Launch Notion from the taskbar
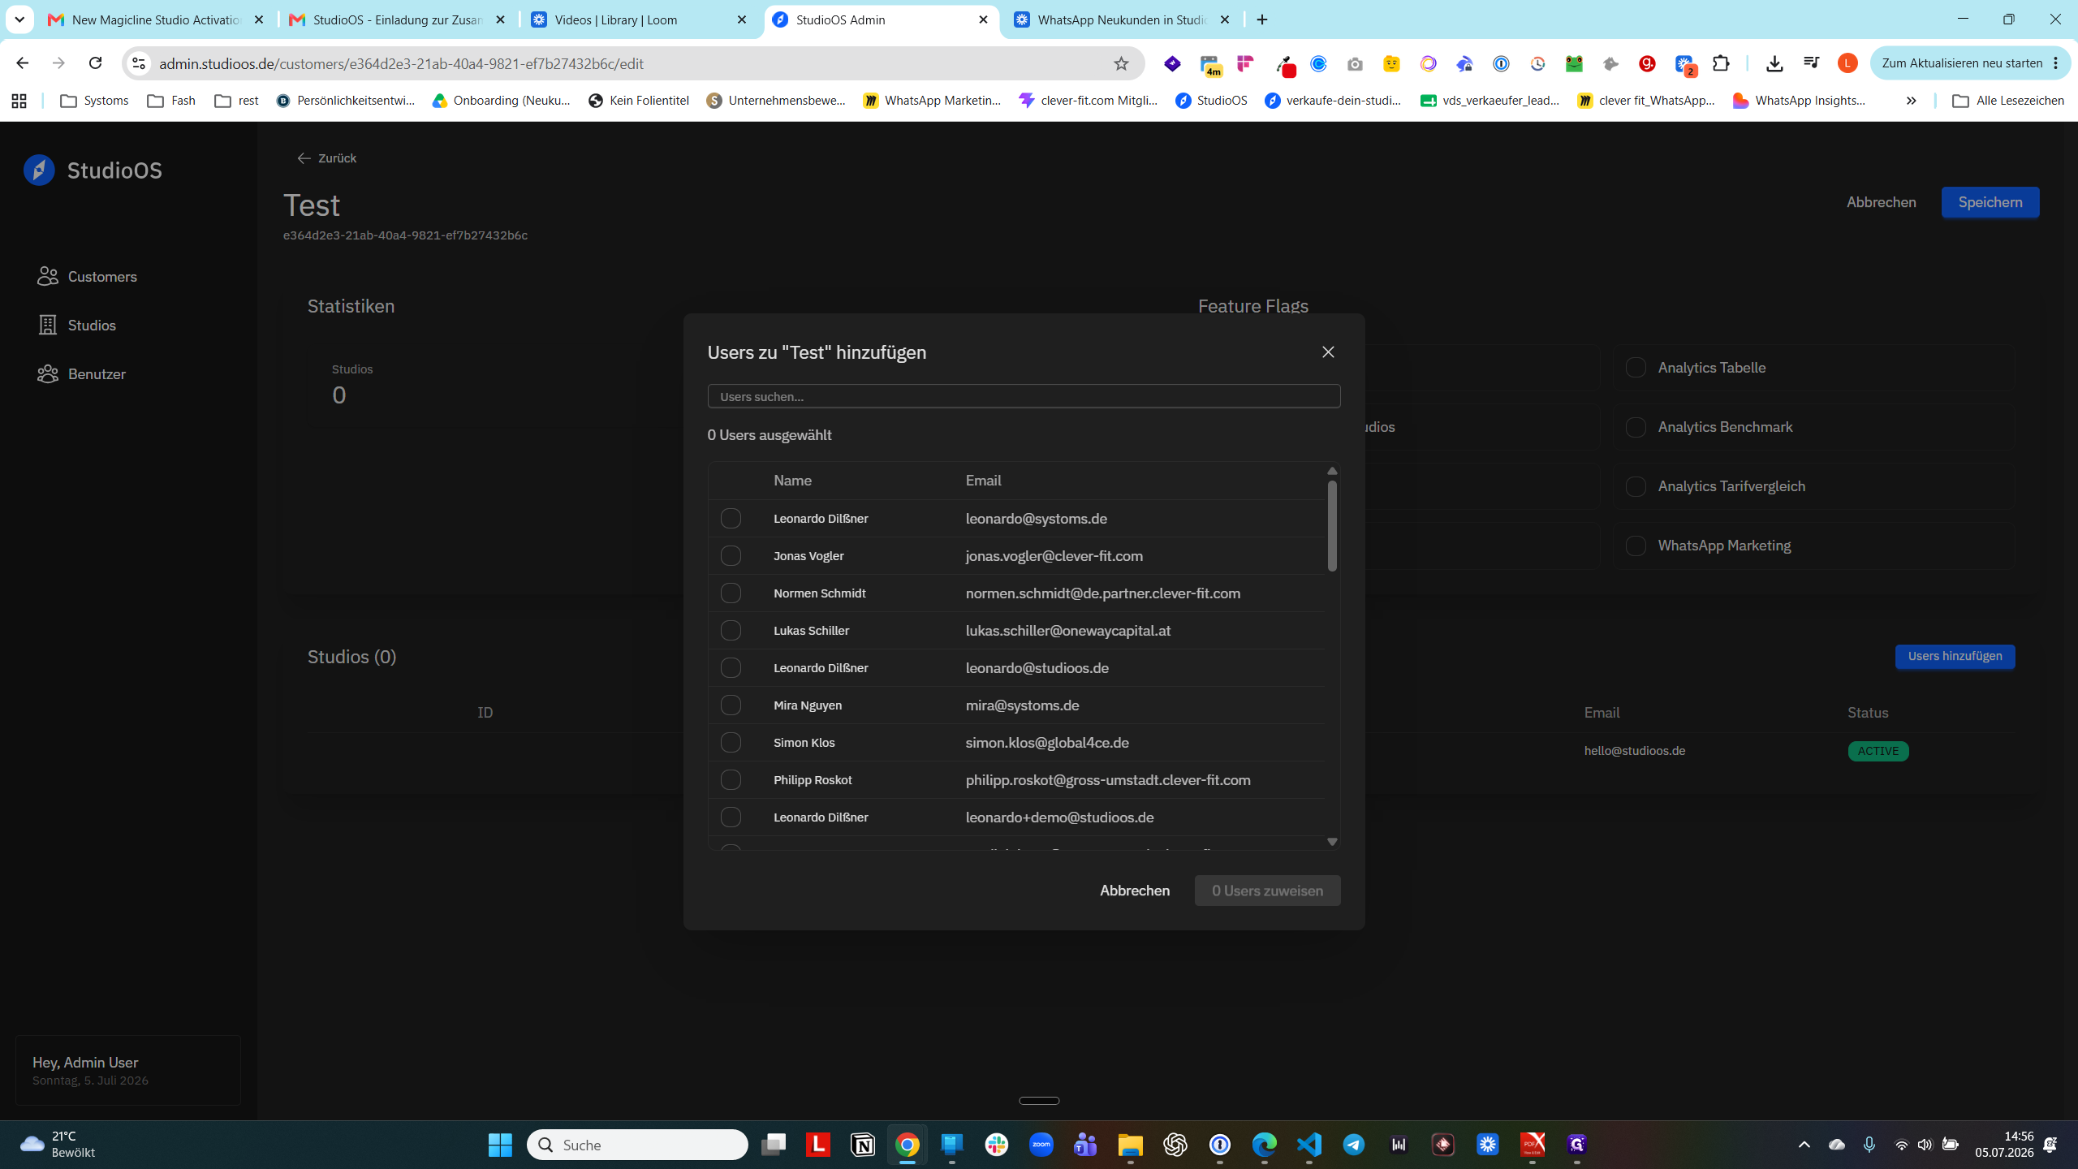This screenshot has width=2078, height=1169. [x=863, y=1145]
